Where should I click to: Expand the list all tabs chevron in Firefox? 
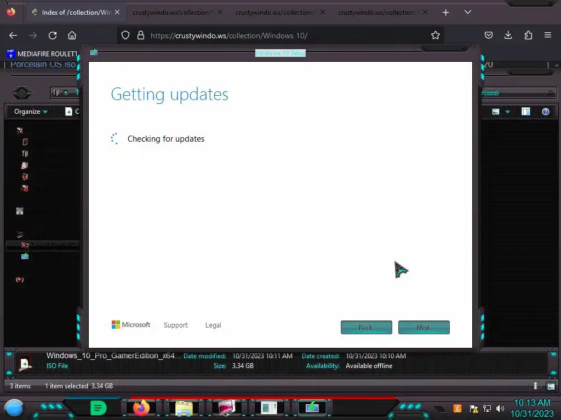468,12
